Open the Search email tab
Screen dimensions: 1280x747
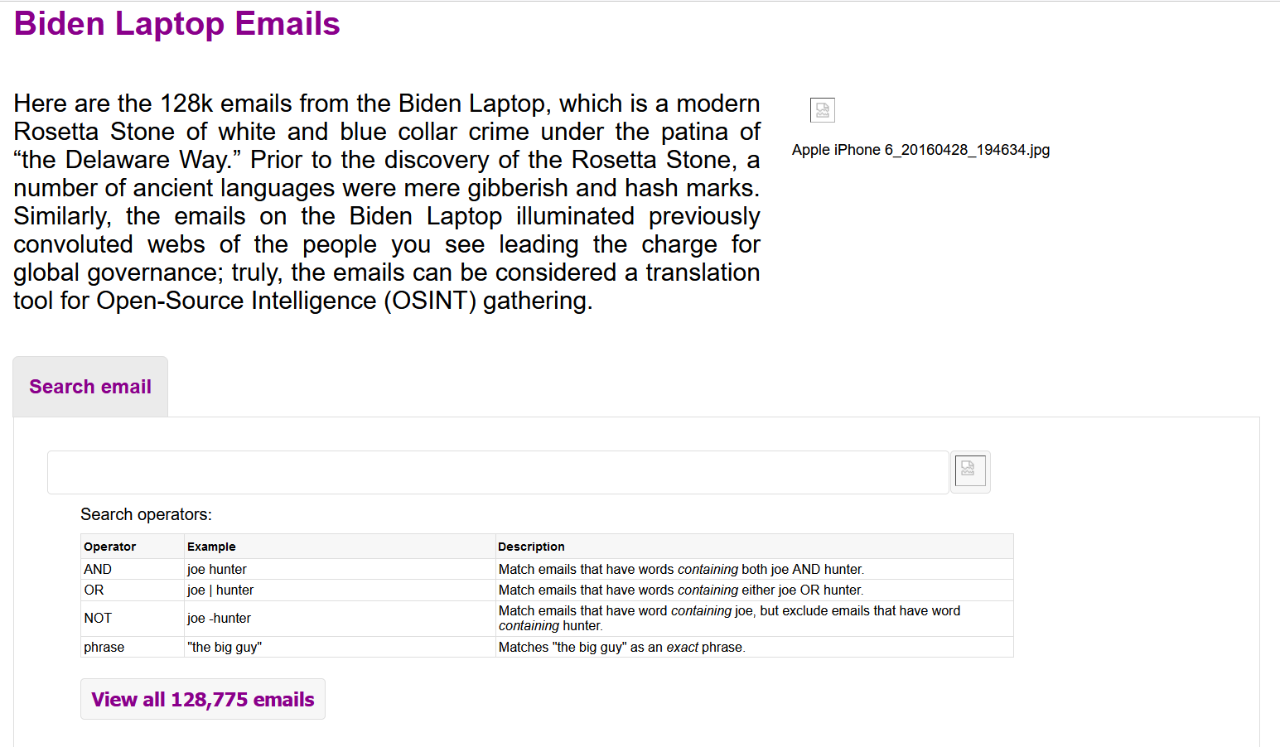(x=90, y=387)
